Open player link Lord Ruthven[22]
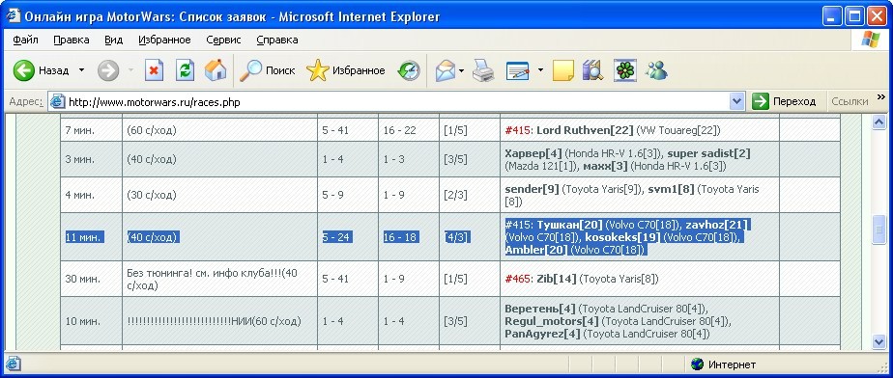 coord(585,130)
